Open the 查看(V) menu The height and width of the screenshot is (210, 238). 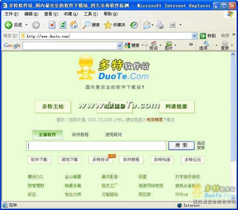tap(51, 14)
